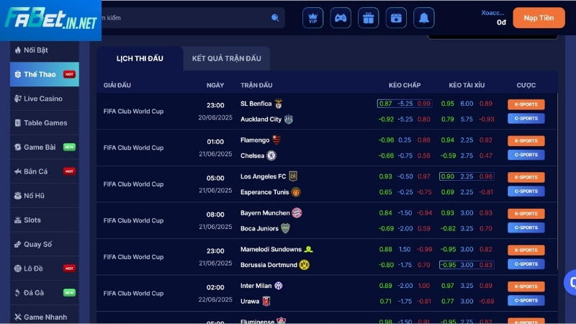This screenshot has height=324, width=576.
Task: Click the Inter Milan crest
Action: 279,285
